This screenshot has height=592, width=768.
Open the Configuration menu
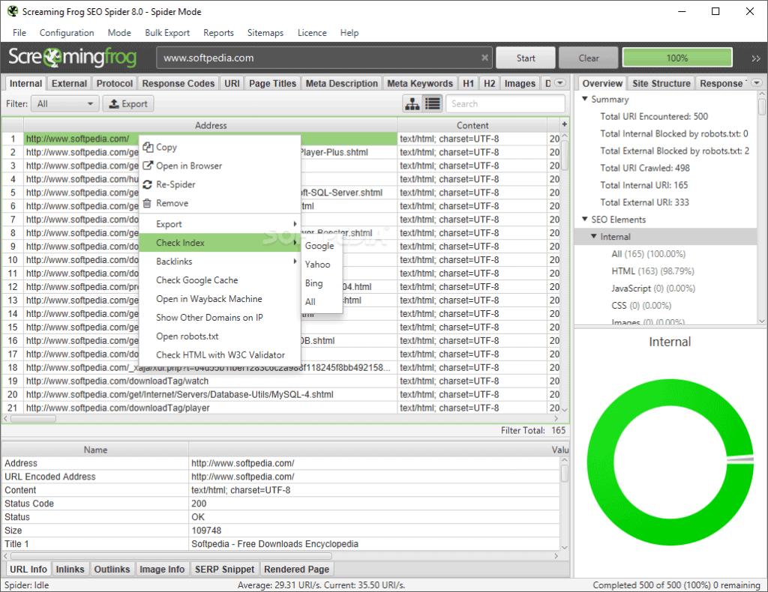67,33
